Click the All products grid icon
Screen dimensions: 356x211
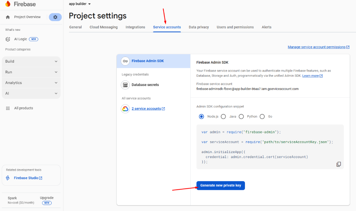tap(8, 108)
